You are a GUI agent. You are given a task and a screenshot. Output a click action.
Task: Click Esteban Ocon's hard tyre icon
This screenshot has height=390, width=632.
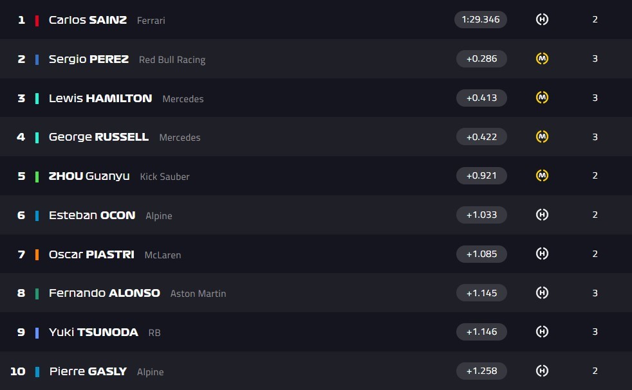coord(542,215)
